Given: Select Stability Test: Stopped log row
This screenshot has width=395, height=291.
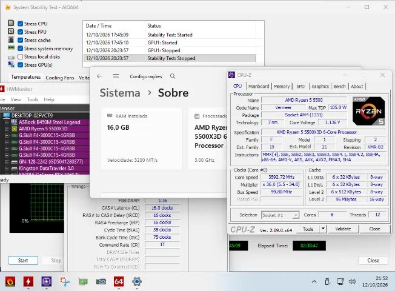Looking at the screenshot, I should click(x=170, y=58).
